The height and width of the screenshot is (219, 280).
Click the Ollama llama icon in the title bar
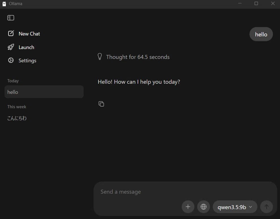click(4, 4)
